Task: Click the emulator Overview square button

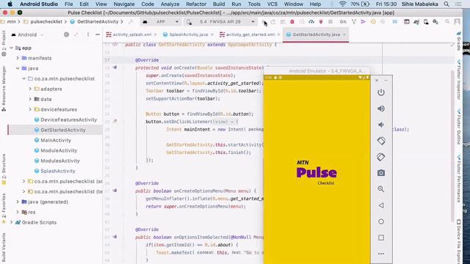Action: 381,238
